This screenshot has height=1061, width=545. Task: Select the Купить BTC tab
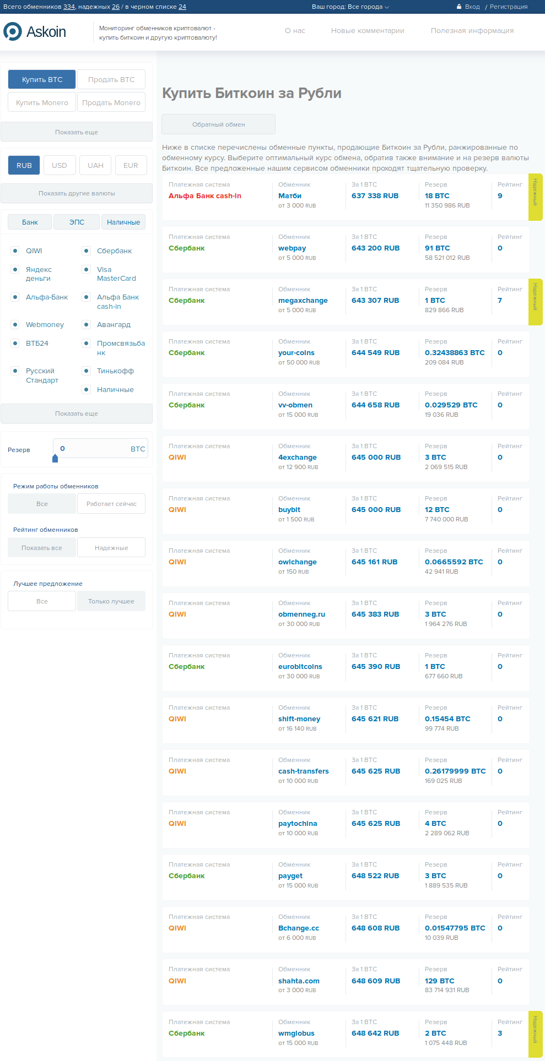tap(42, 79)
